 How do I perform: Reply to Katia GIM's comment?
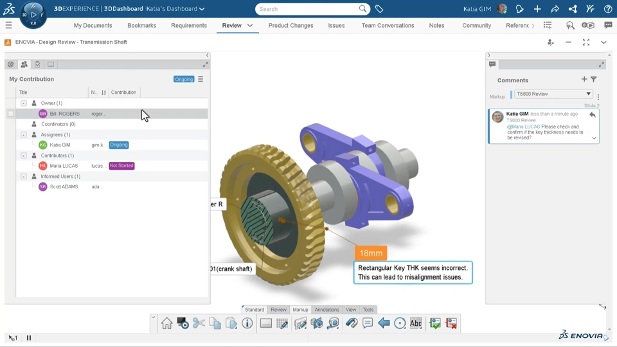point(592,115)
